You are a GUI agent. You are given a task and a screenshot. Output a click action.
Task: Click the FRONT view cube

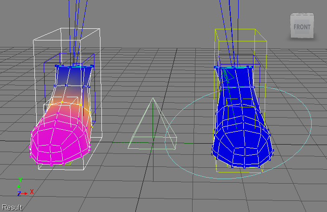pos(301,27)
